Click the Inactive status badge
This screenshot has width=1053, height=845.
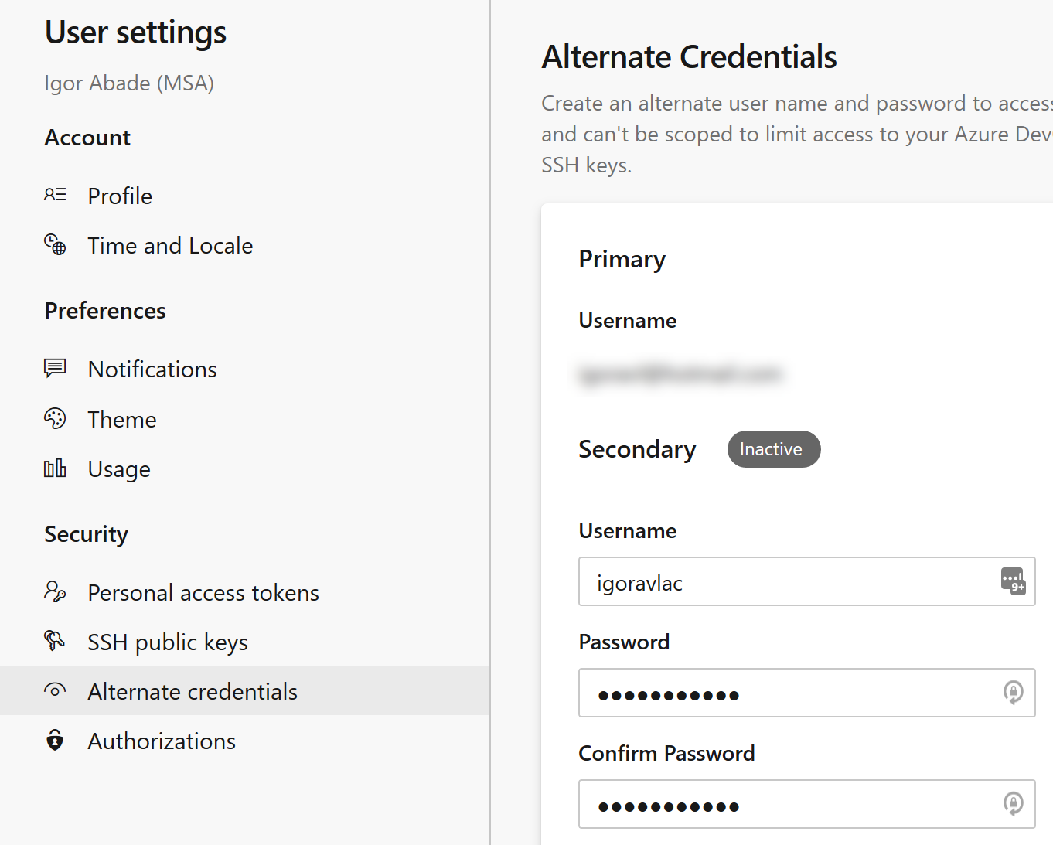[x=774, y=449]
